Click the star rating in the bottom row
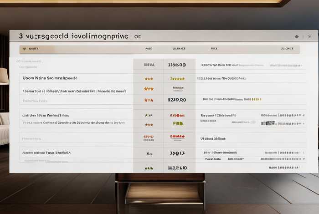The image size is (319, 214). click(149, 168)
